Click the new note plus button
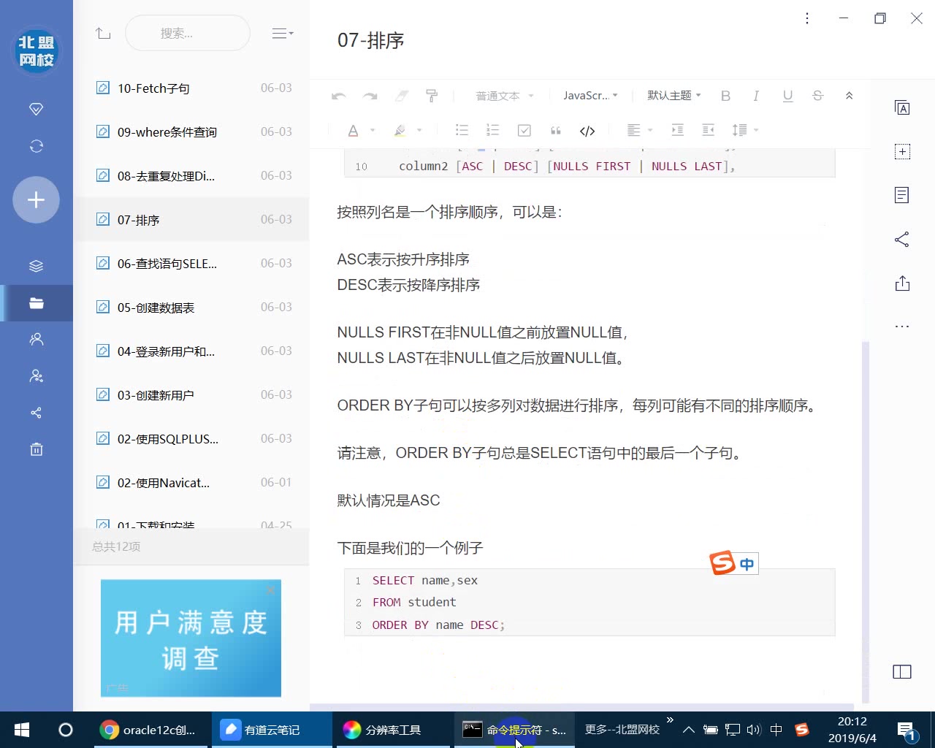 [36, 199]
